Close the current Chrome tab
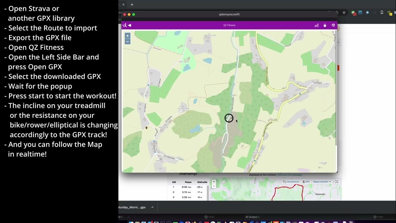 pyautogui.click(x=123, y=5)
